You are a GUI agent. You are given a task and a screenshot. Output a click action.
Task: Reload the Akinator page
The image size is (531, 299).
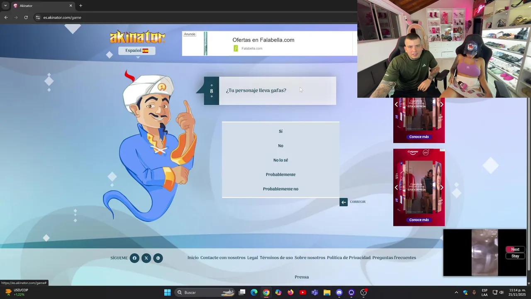click(x=26, y=17)
